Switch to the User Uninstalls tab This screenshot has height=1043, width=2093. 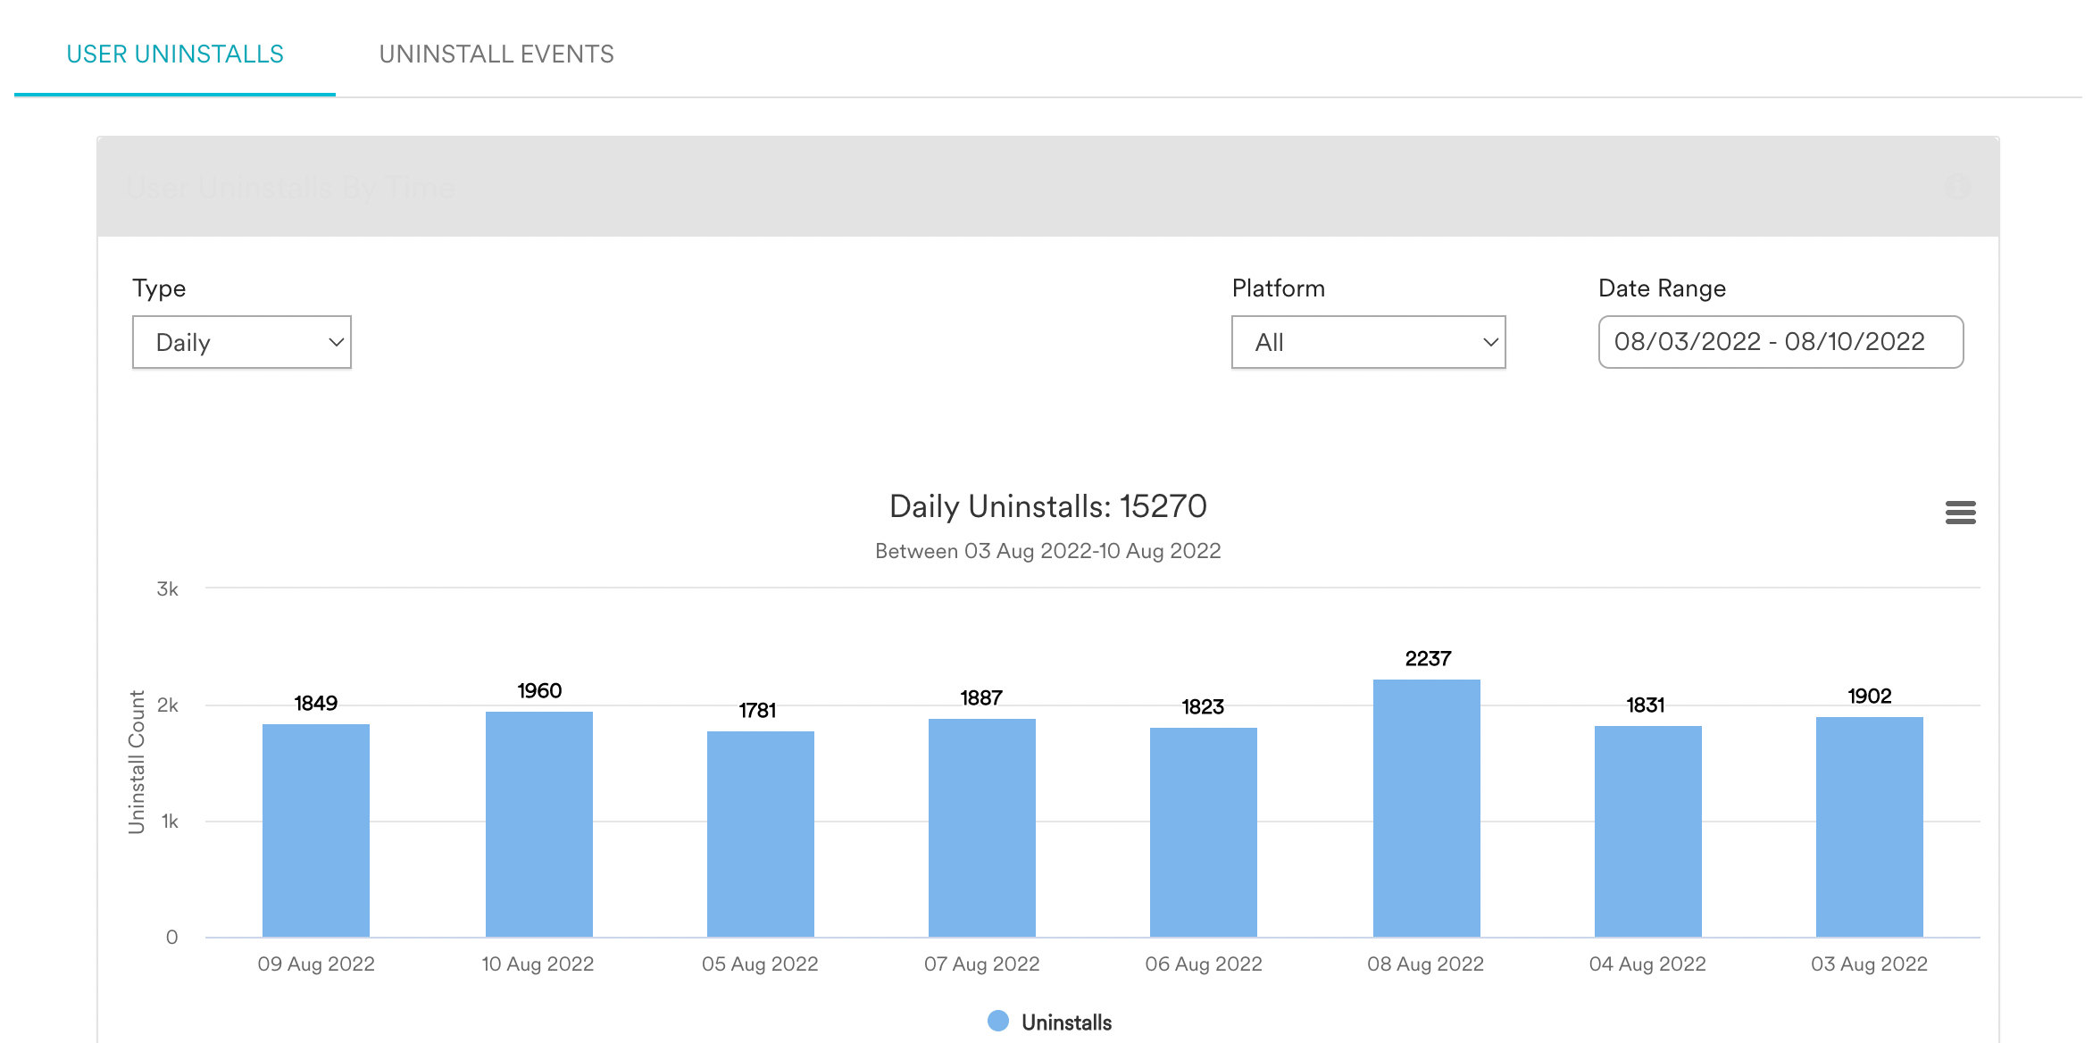tap(175, 54)
